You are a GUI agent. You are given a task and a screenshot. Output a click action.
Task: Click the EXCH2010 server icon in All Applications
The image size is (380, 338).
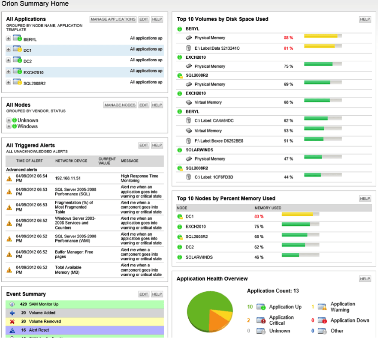pyautogui.click(x=17, y=71)
